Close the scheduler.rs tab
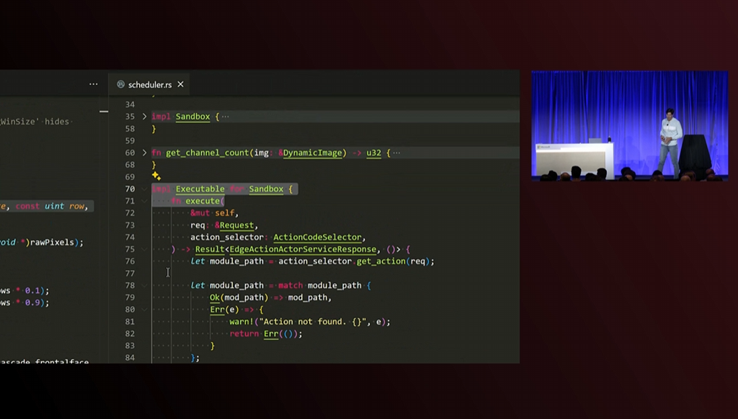 pos(180,85)
